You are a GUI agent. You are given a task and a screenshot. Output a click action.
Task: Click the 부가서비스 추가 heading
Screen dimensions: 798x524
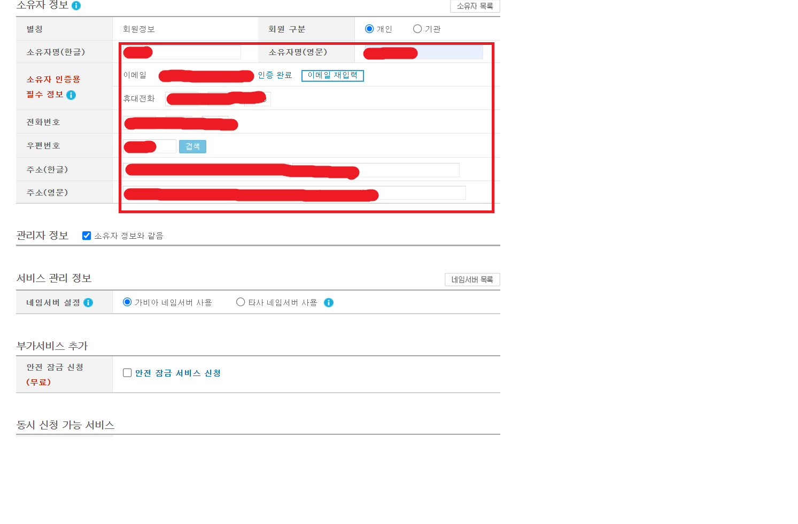pos(52,346)
